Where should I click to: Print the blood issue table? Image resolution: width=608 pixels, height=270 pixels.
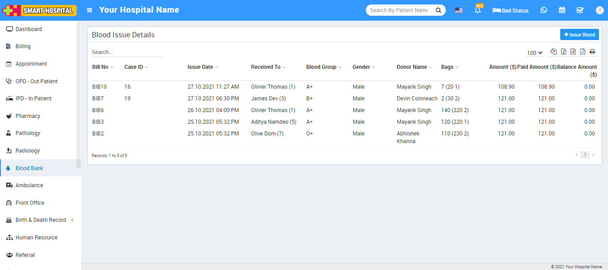(x=592, y=52)
